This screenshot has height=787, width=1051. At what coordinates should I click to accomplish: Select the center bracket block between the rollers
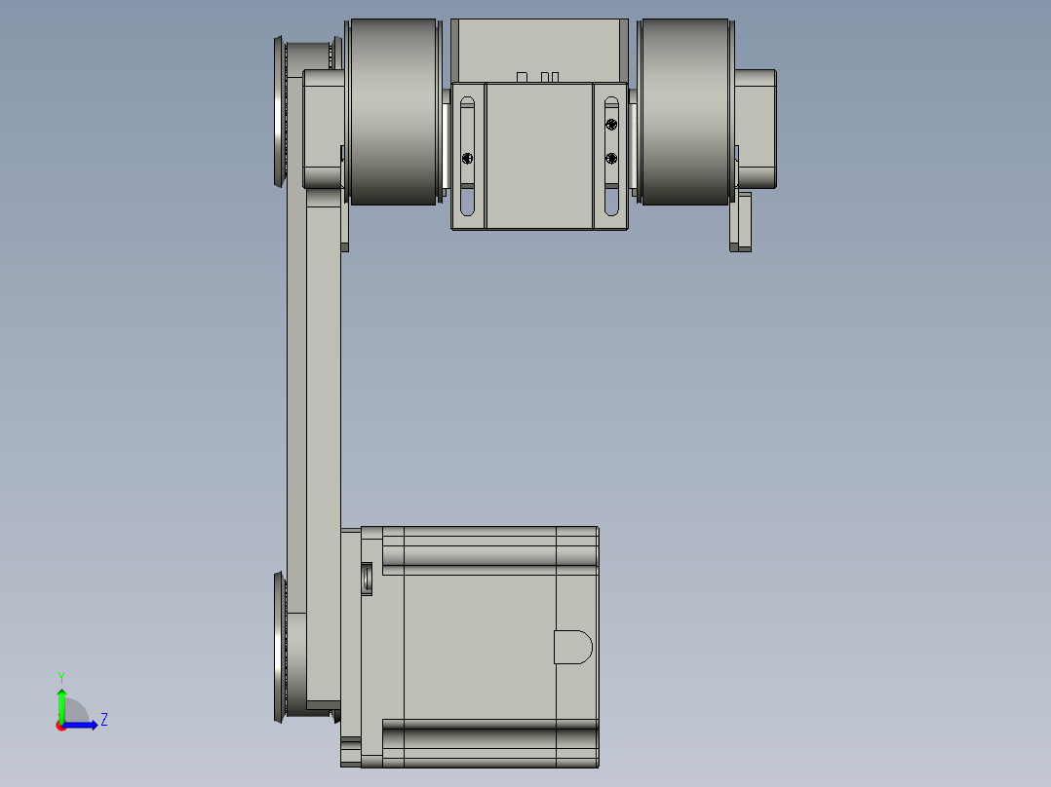click(x=539, y=156)
